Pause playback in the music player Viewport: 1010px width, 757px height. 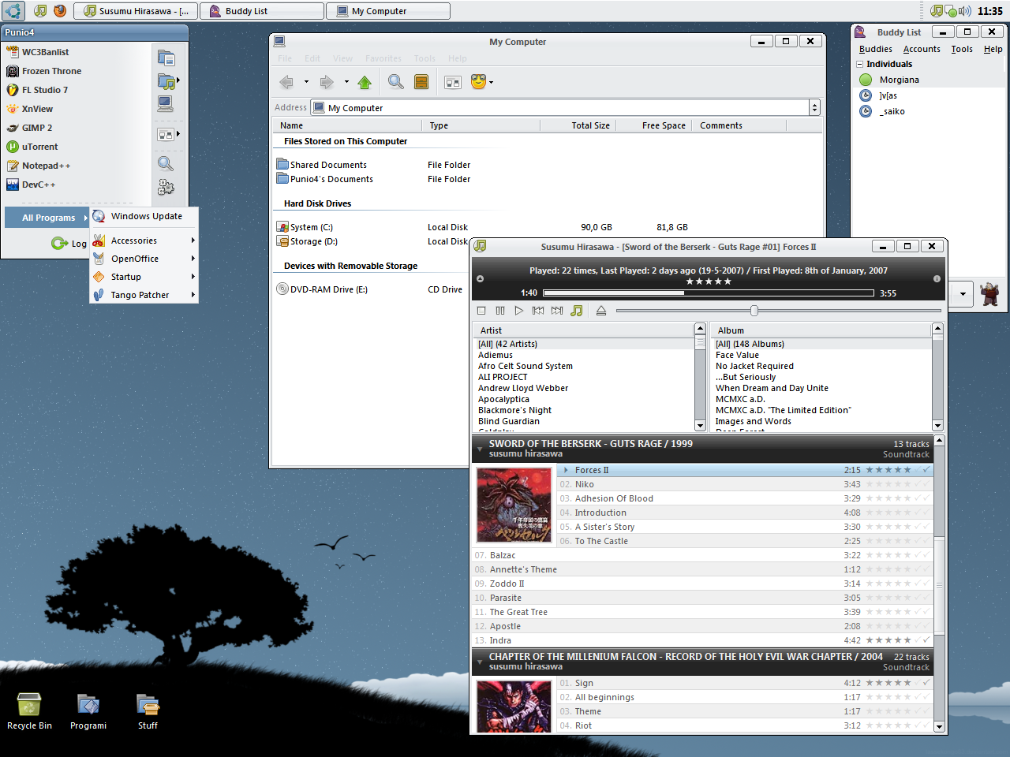(x=500, y=311)
